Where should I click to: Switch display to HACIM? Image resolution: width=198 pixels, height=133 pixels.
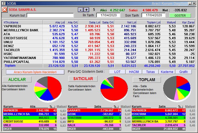pos(134,72)
